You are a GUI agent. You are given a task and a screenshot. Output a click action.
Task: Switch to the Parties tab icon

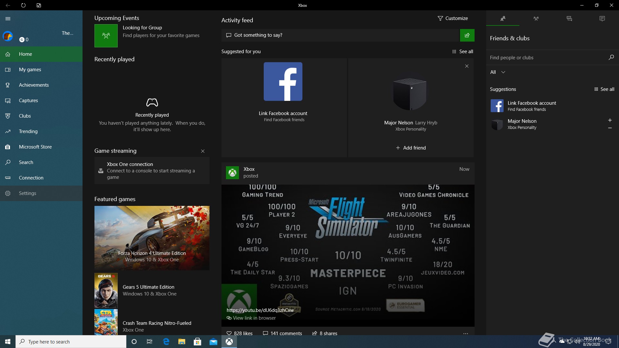pyautogui.click(x=536, y=18)
